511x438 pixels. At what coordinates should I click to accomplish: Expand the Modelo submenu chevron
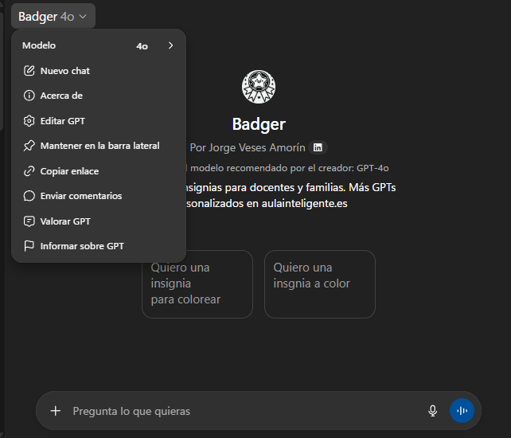click(x=171, y=45)
